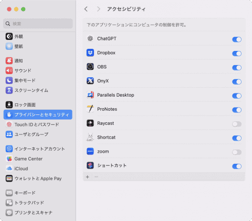Screen dimensions: 252x221
Task: Add an application with the plus button
Action: 88,177
